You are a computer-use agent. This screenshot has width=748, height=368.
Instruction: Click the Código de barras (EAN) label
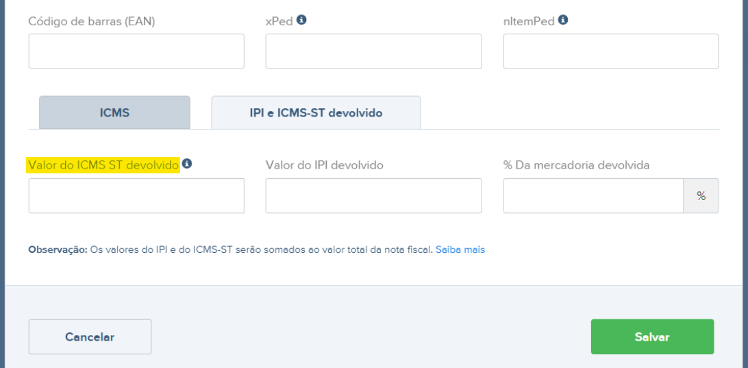[x=92, y=21]
